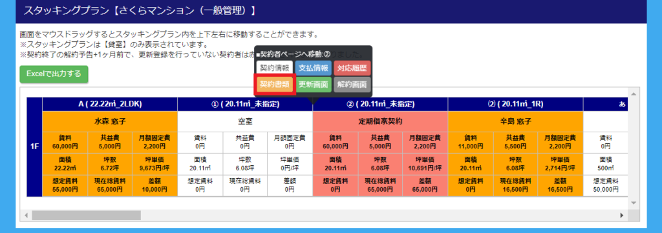The width and height of the screenshot is (662, 233).
Task: Click the vertical scrollbar down arrow
Action: [x=633, y=203]
